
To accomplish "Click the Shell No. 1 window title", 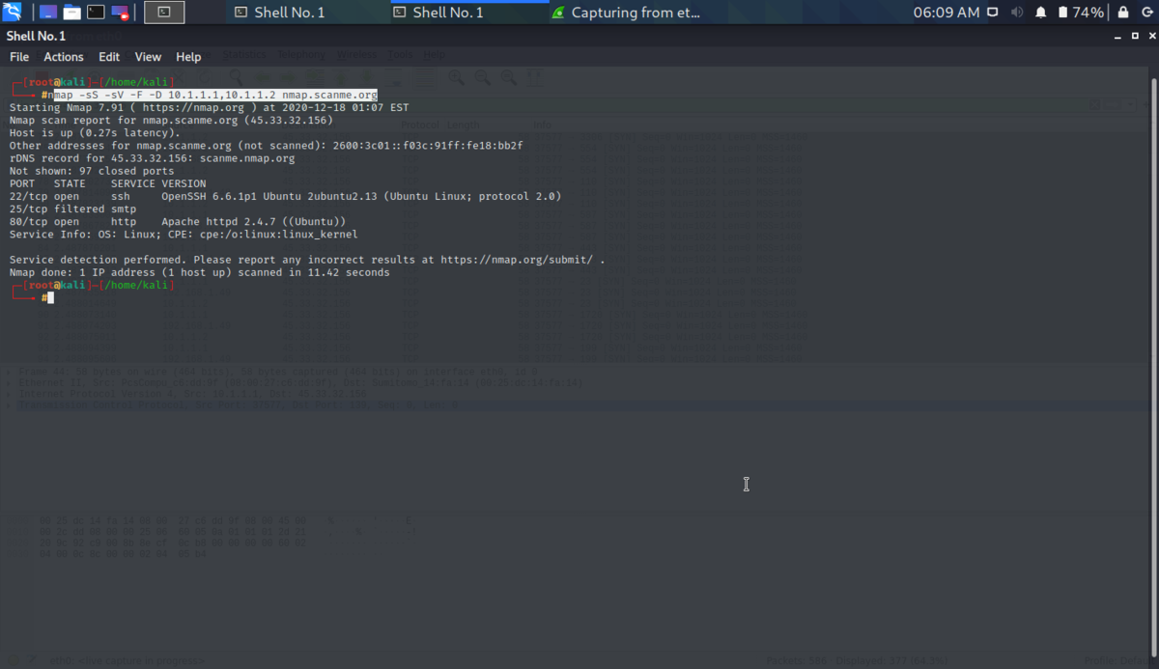I will 36,36.
